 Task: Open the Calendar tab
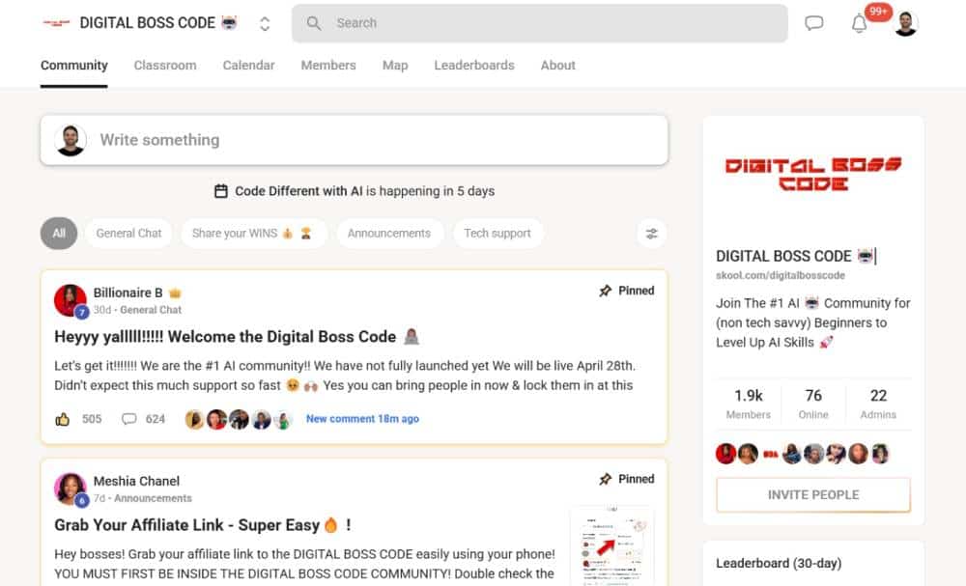tap(249, 66)
